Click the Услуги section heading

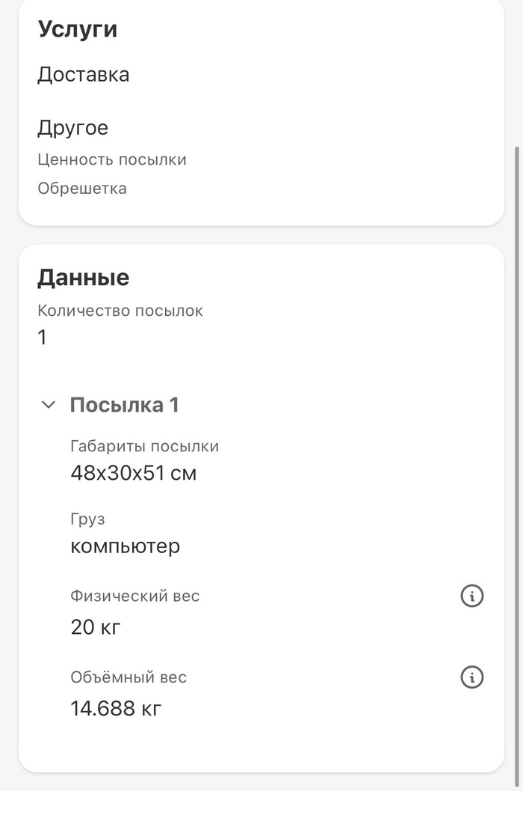(78, 30)
